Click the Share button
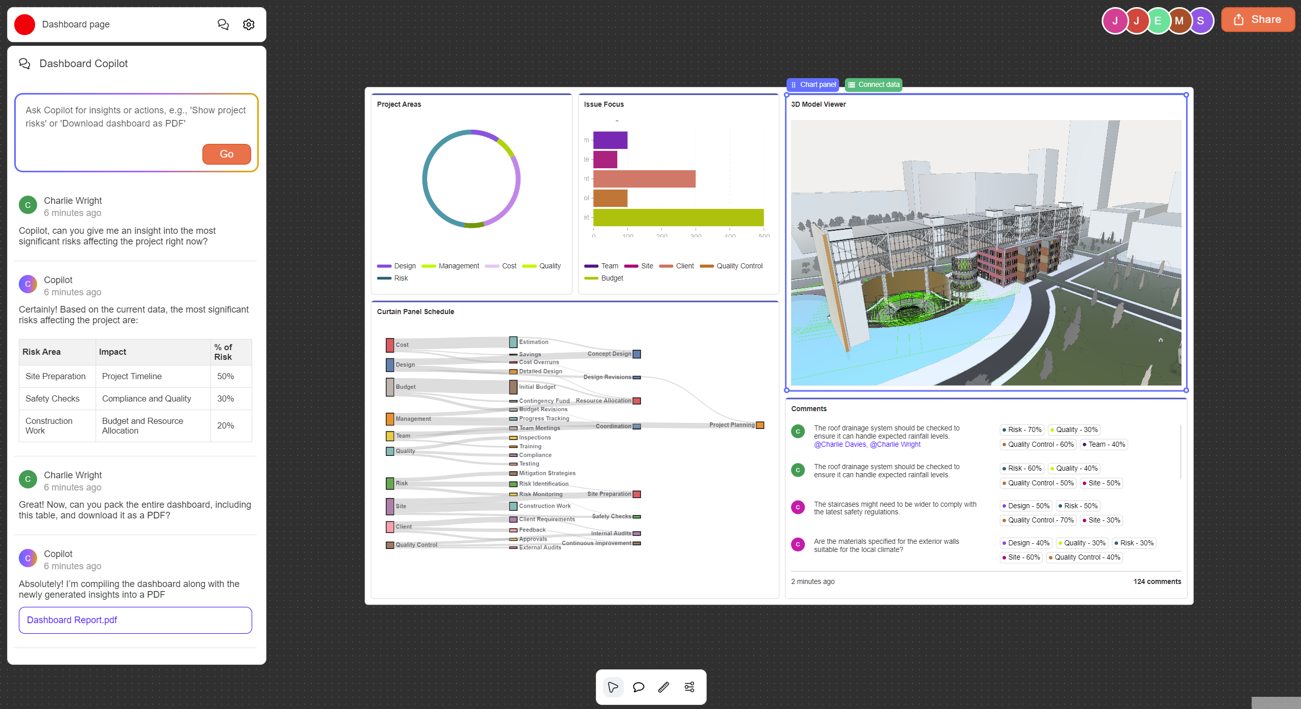The height and width of the screenshot is (709, 1301). coord(1258,20)
